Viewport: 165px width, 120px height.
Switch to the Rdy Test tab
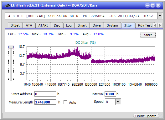[x=145, y=25]
